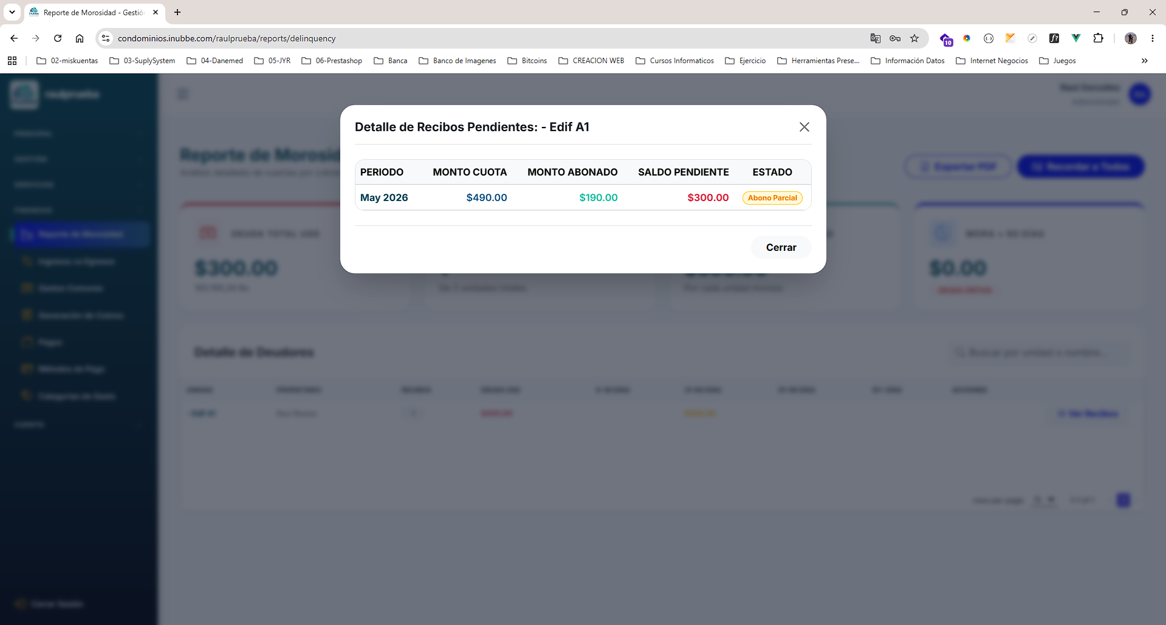Click the $190.00 monto abonado value

598,197
